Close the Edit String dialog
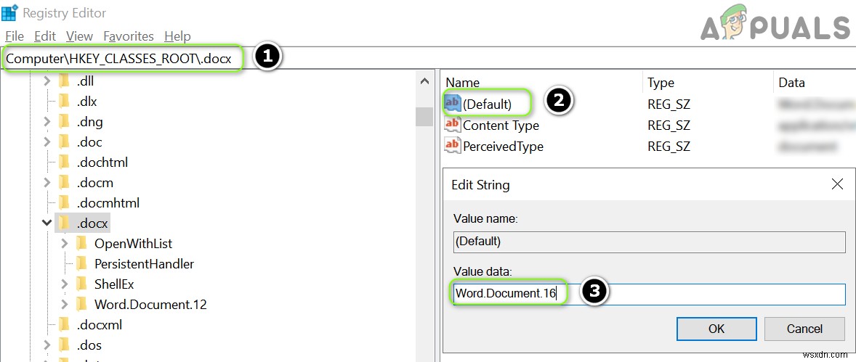856x362 pixels. (x=837, y=184)
